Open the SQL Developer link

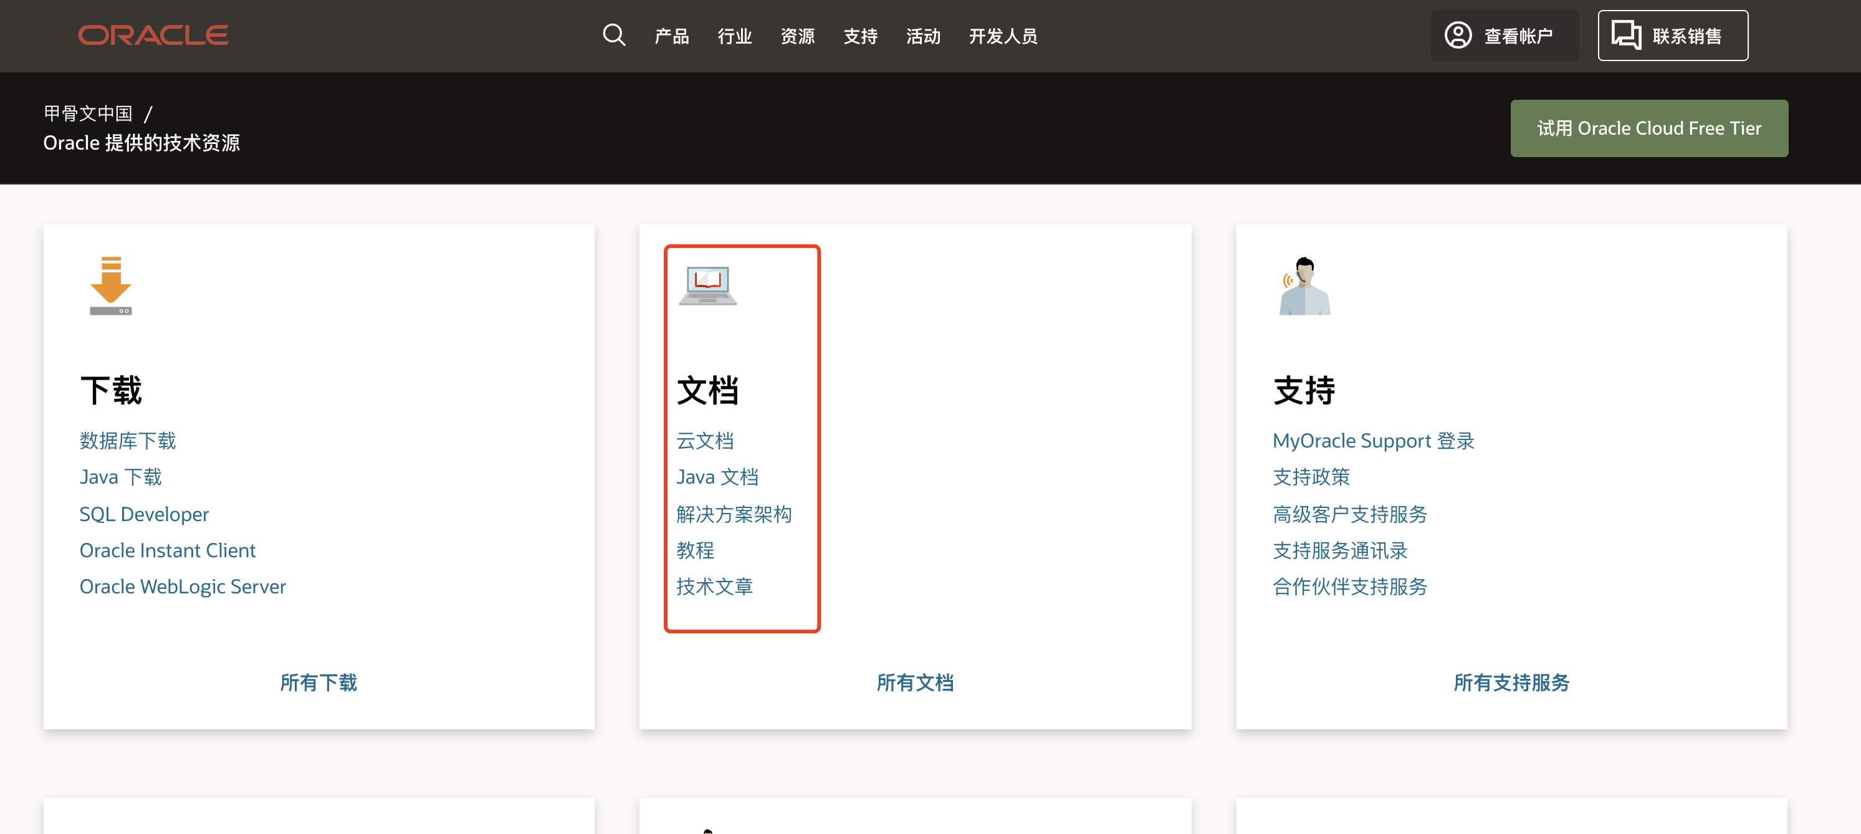point(144,514)
